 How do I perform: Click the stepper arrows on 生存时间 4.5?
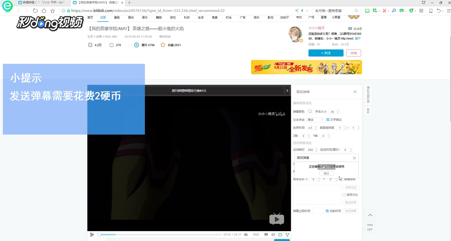coord(316,128)
